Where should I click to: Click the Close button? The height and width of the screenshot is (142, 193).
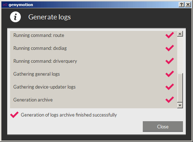click(x=163, y=127)
